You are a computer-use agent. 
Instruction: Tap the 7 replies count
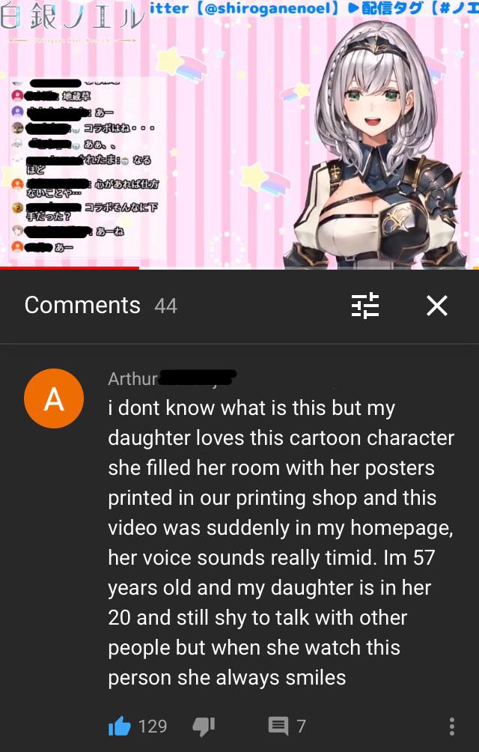click(301, 726)
